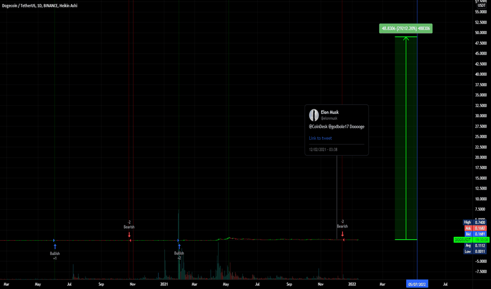This screenshot has width=491, height=289.
Task: Click the High 0.7400 price label
Action: point(475,222)
